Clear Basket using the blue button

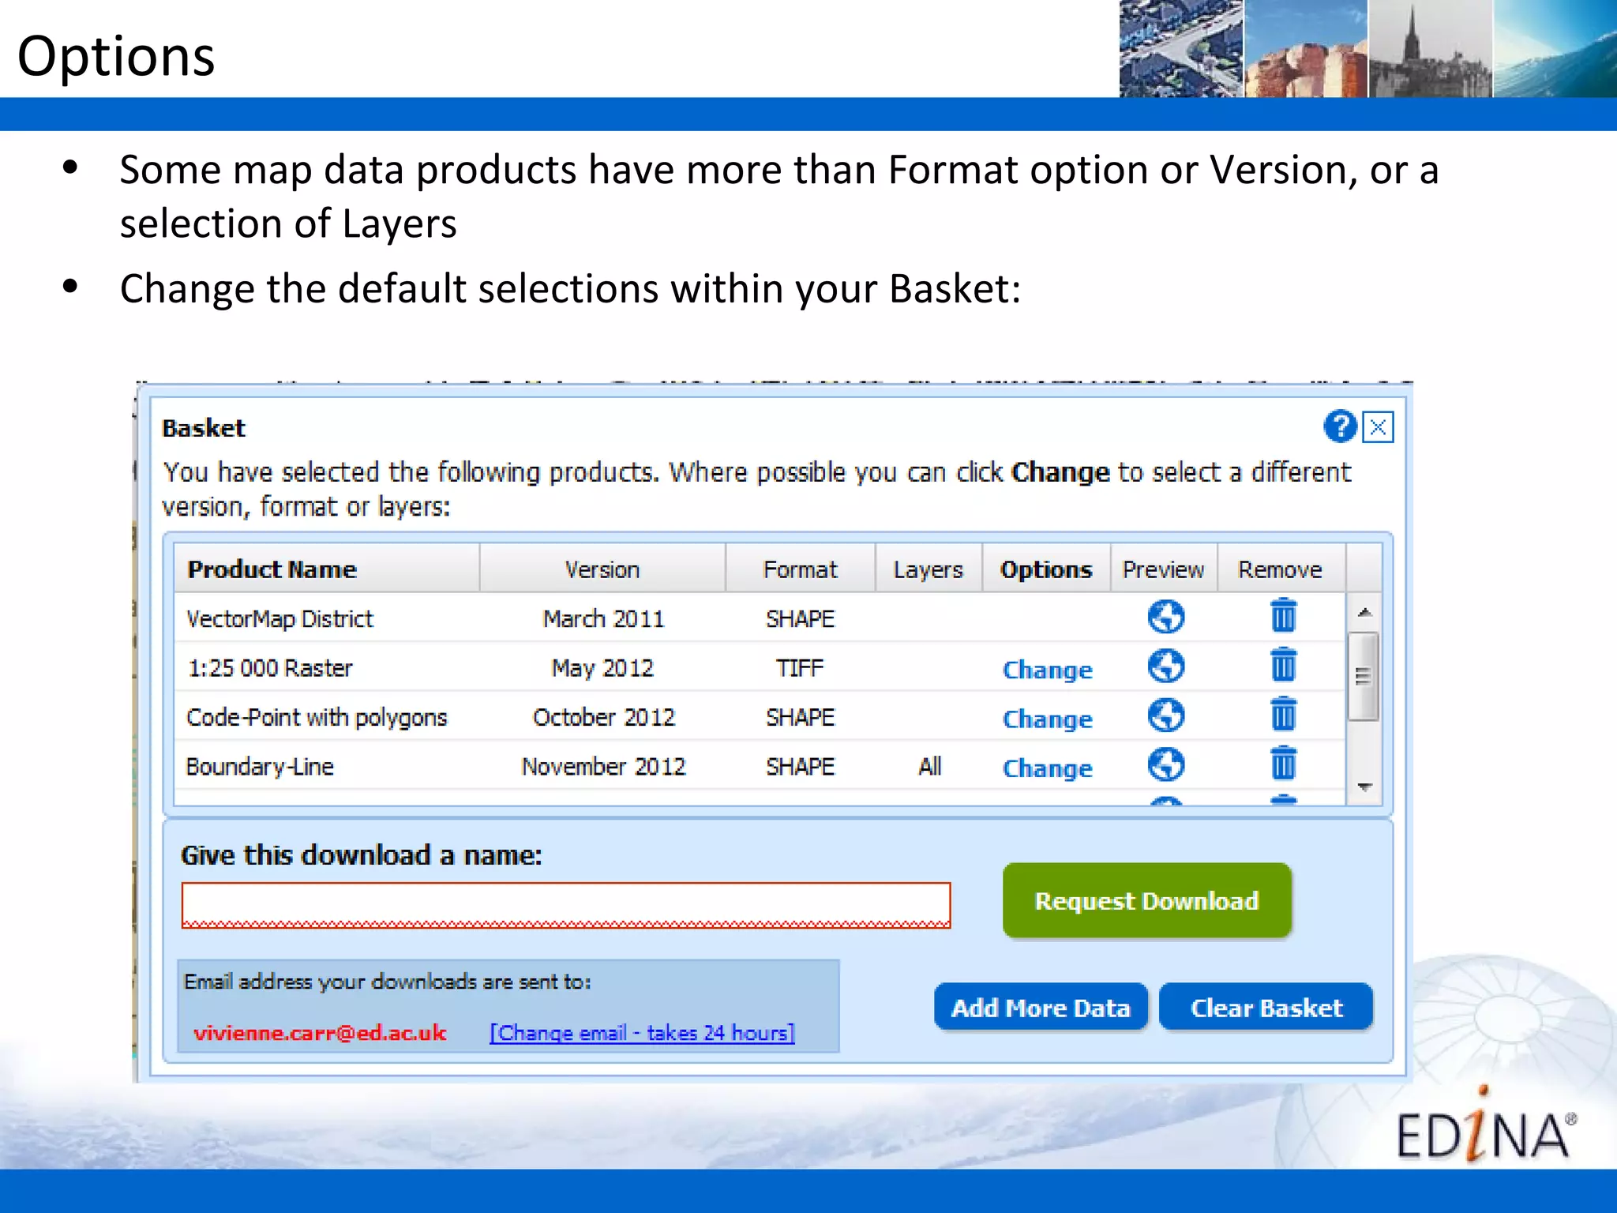1266,1007
